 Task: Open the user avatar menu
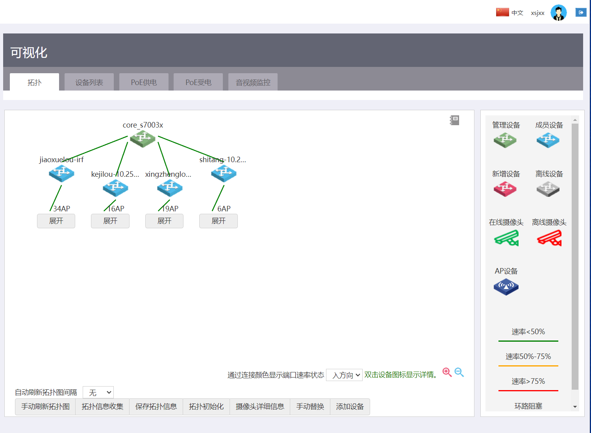tap(558, 13)
